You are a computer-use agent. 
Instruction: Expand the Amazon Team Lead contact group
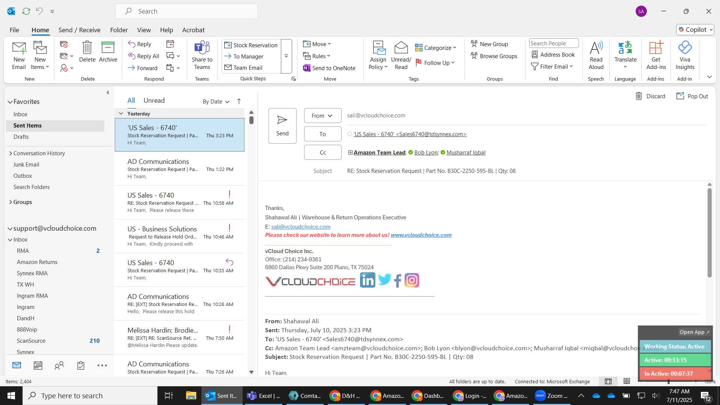coord(350,152)
